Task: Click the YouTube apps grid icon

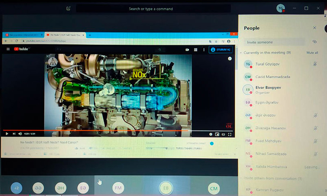Action: 195,50
